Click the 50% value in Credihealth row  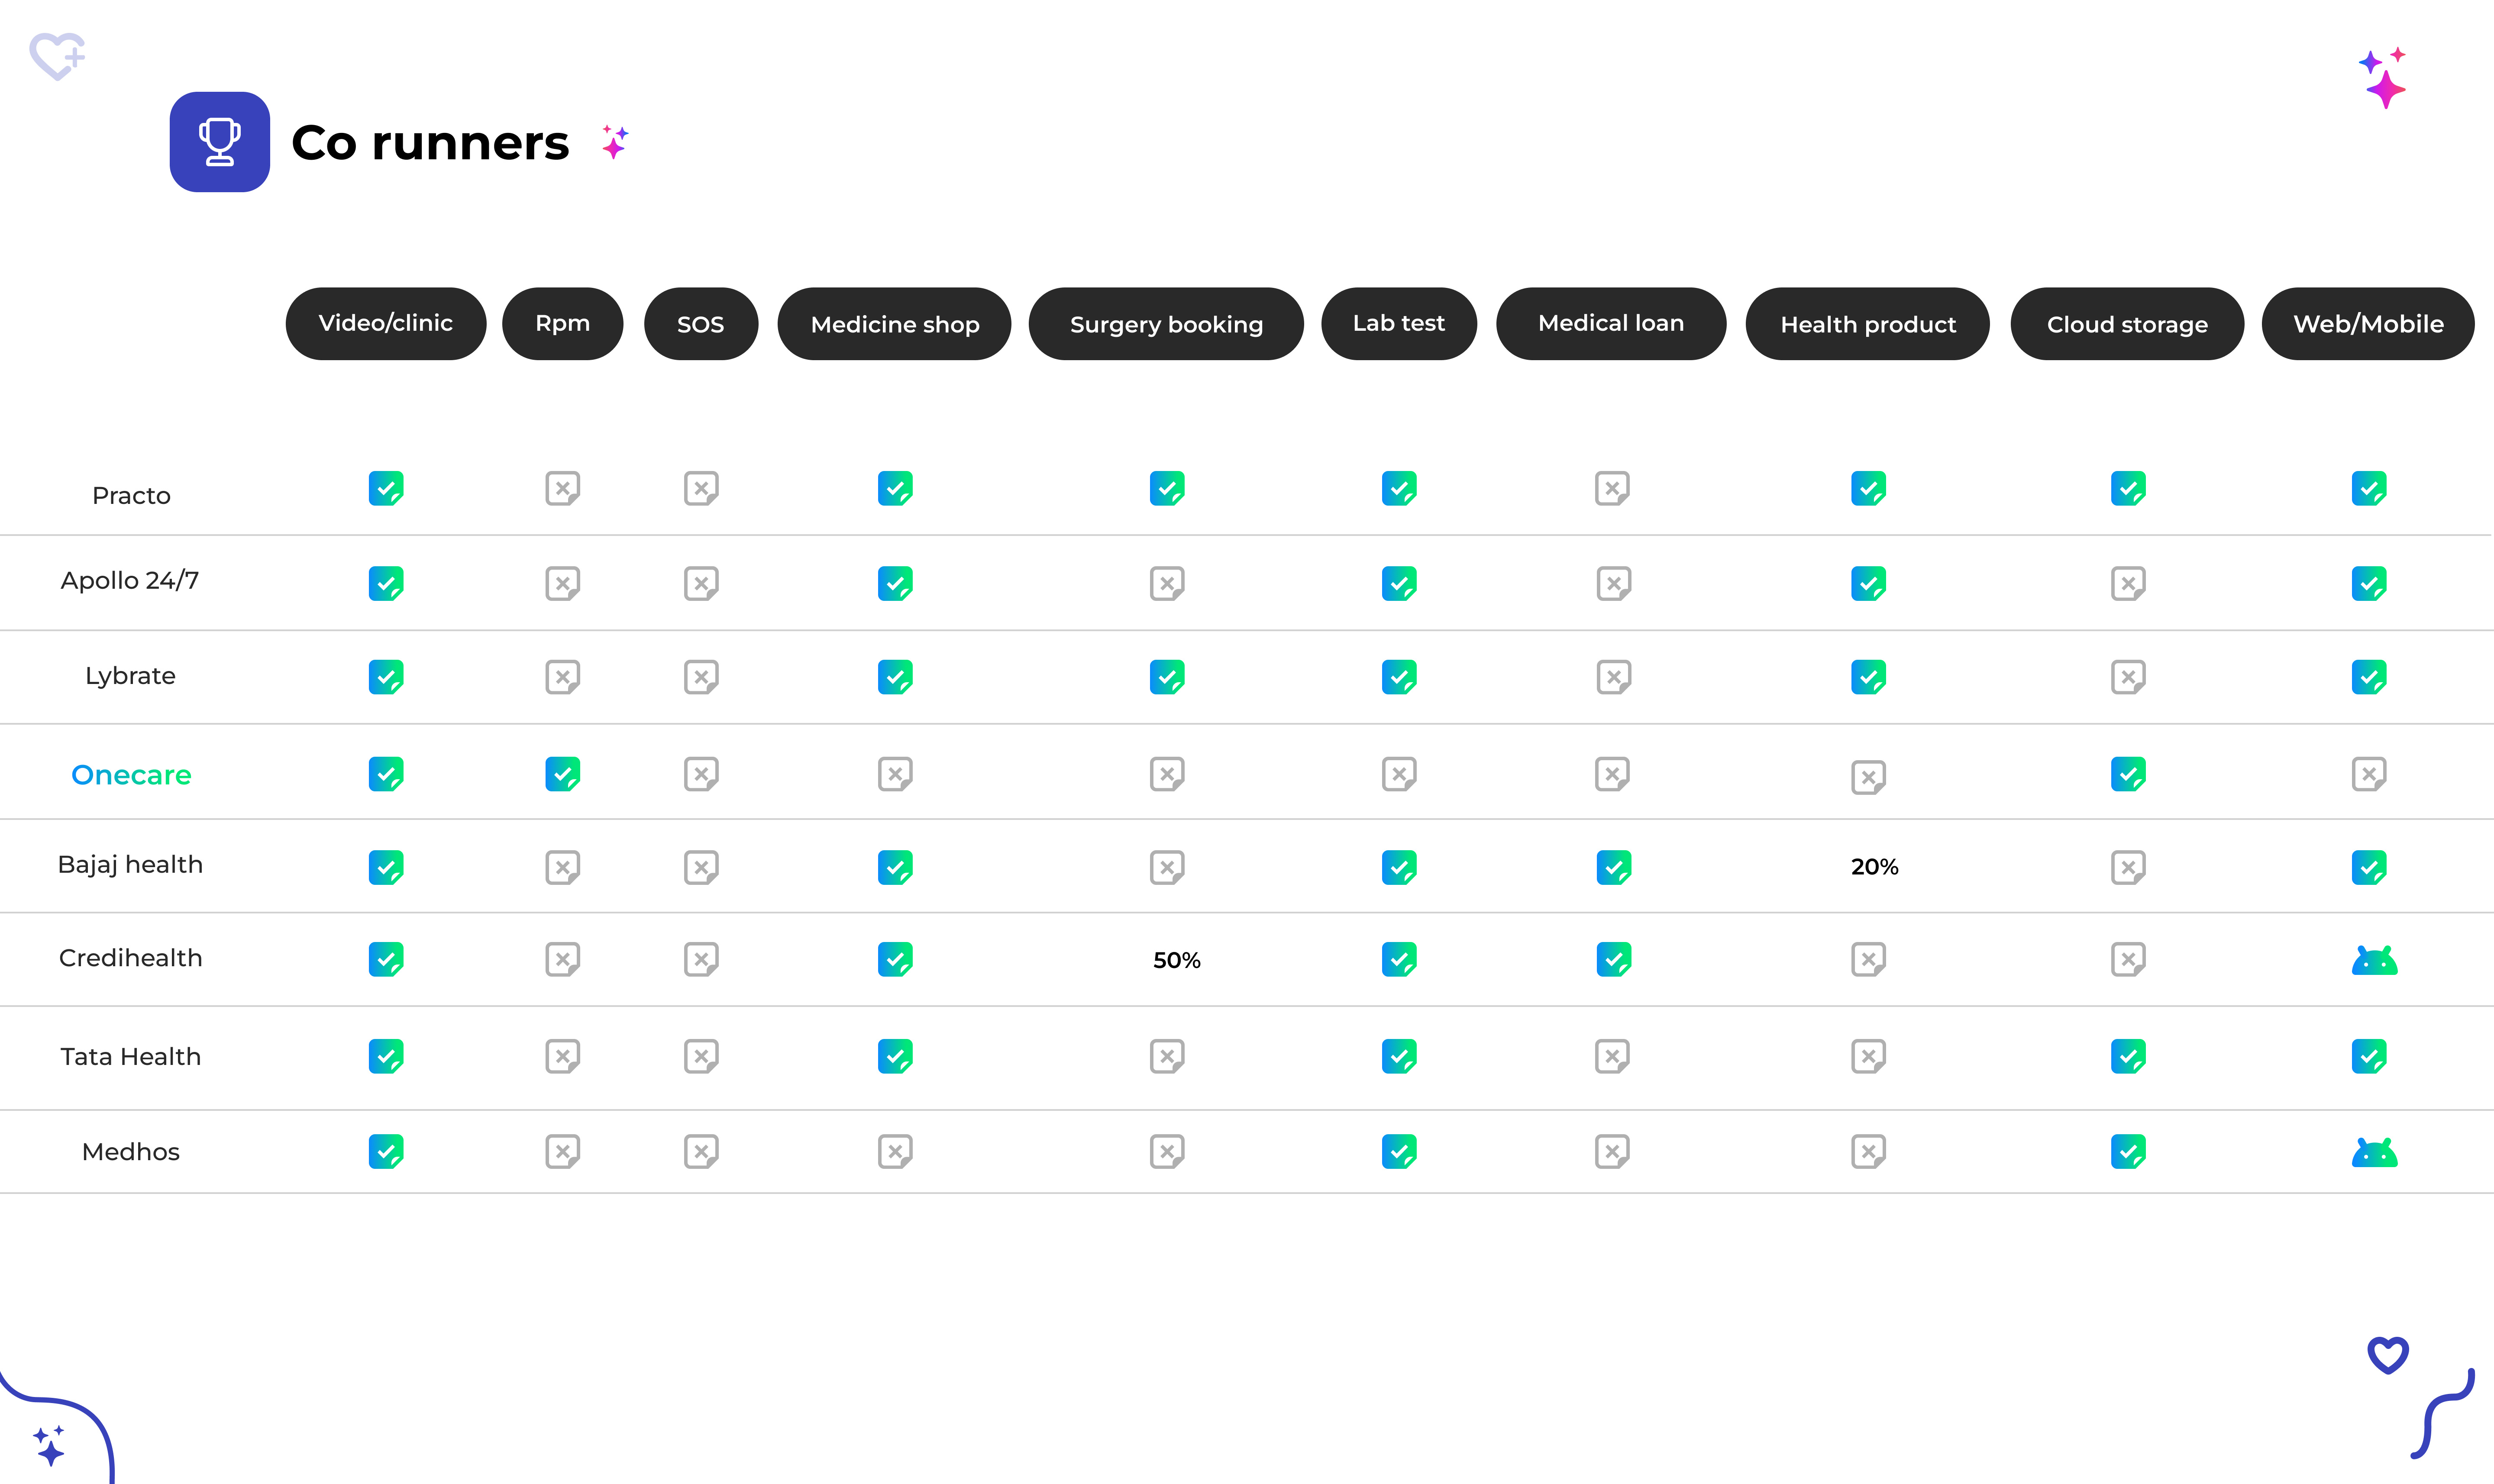1176,961
